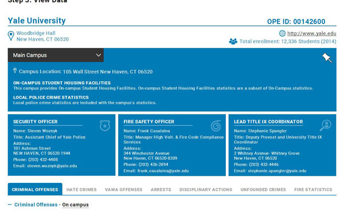Show the Unfounded Crimes tab
The width and height of the screenshot is (344, 212).
click(x=263, y=190)
